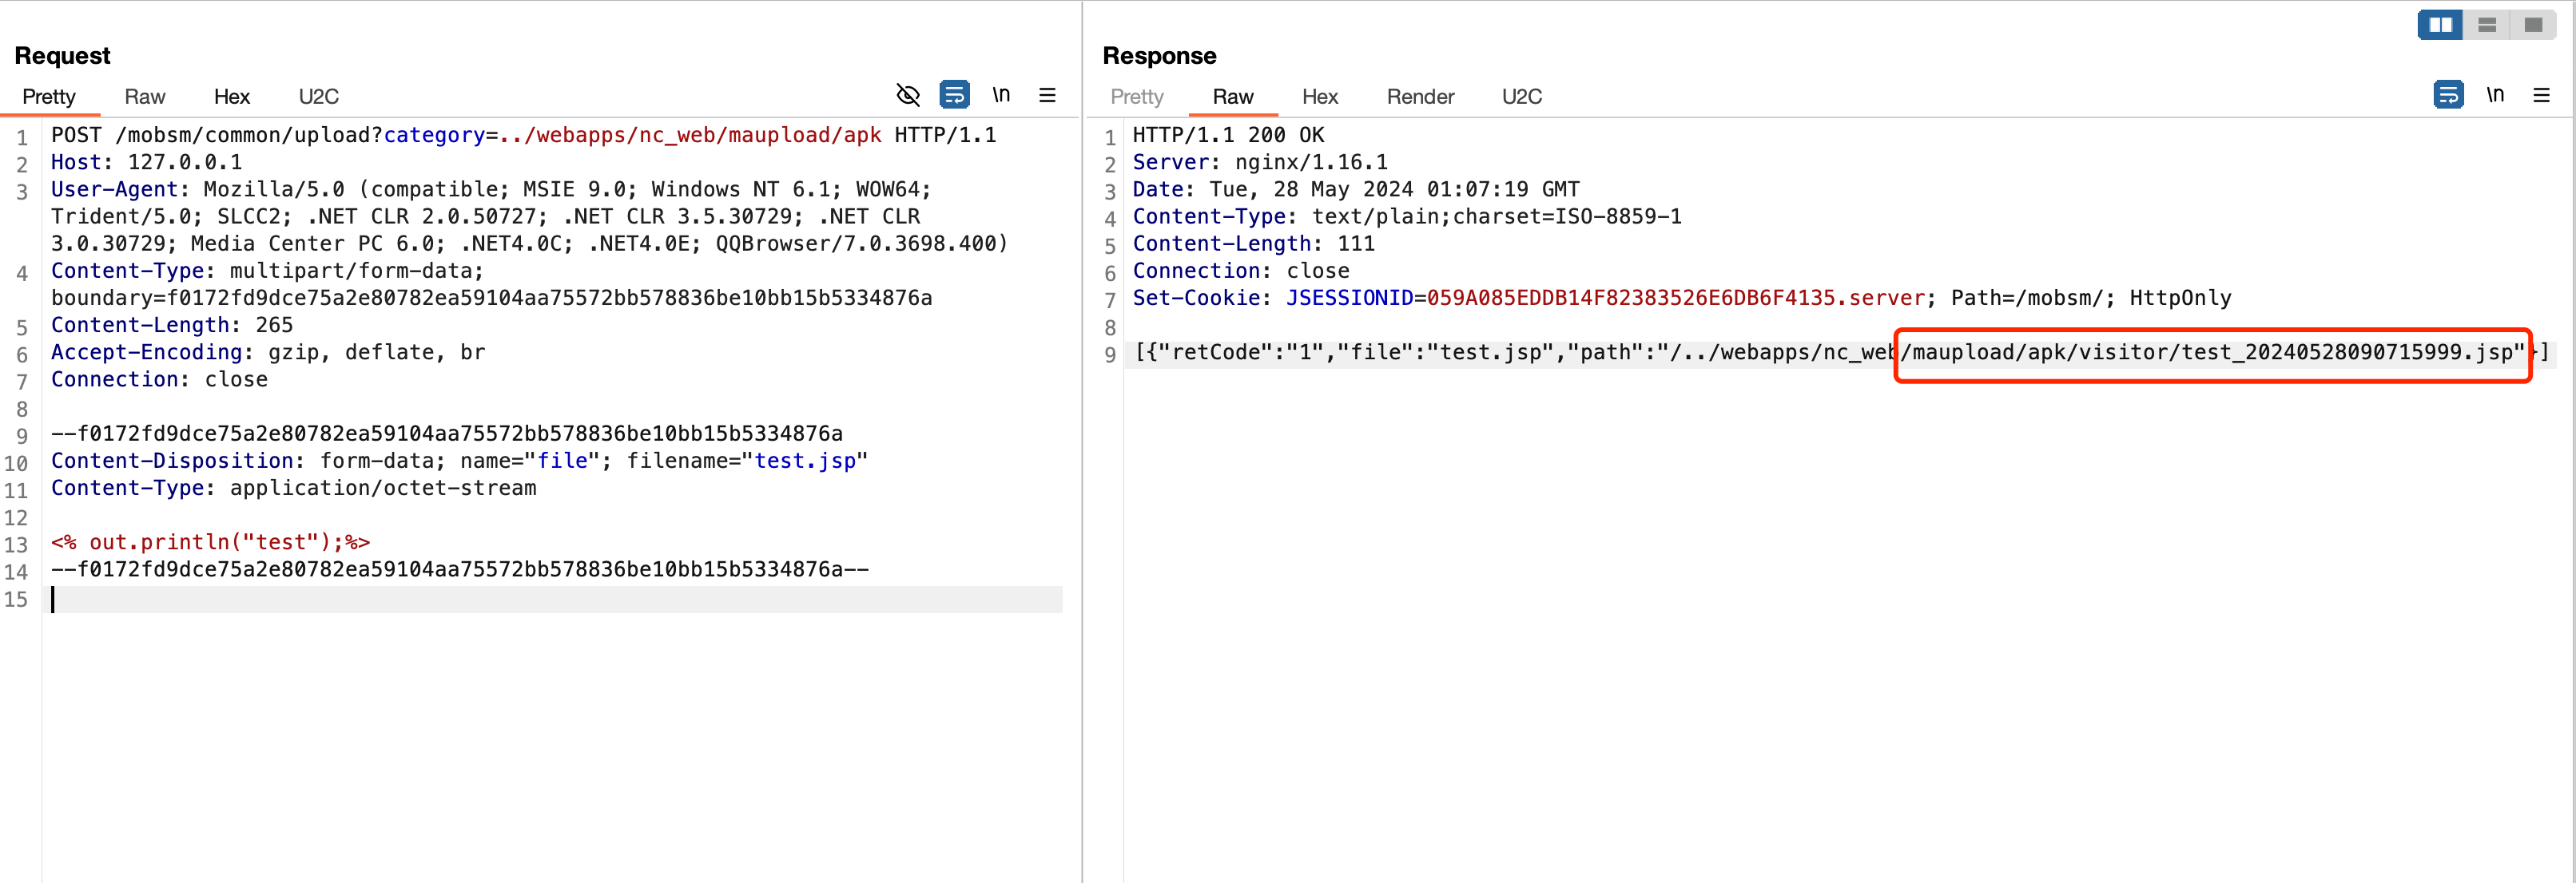Select single combined view layout icon
The height and width of the screenshot is (883, 2576).
click(2533, 24)
